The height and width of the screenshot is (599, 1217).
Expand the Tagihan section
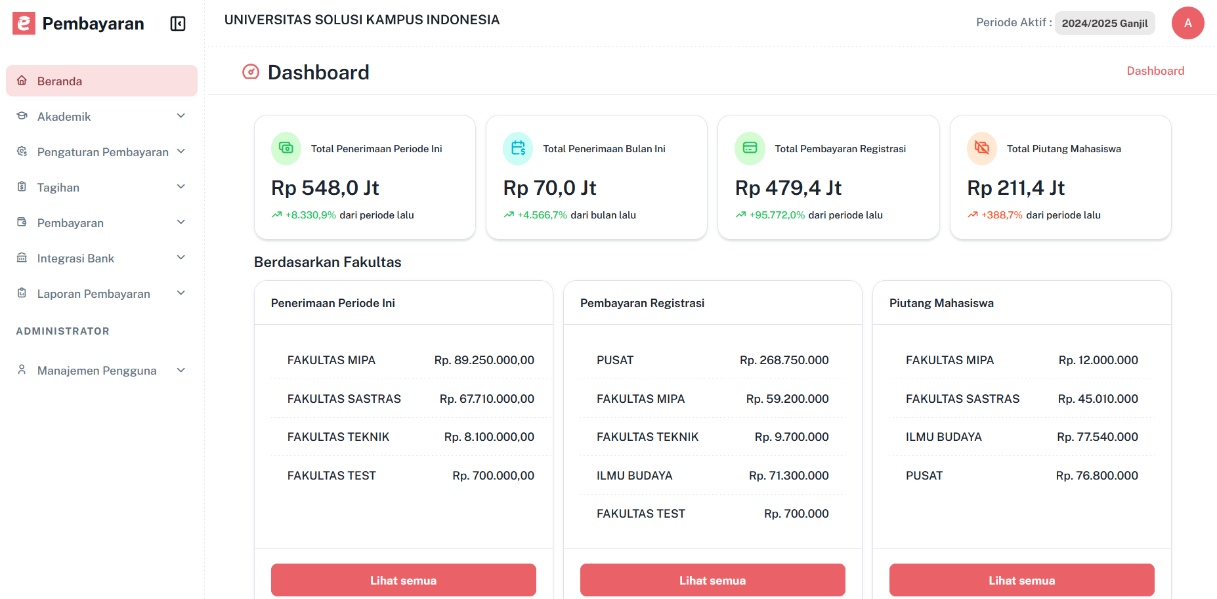tap(181, 186)
